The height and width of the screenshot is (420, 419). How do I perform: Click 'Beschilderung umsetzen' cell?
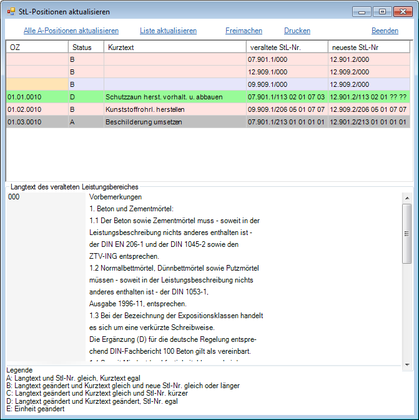pos(175,122)
